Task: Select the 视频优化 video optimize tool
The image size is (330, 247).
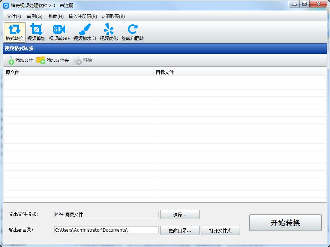Action: pyautogui.click(x=109, y=32)
